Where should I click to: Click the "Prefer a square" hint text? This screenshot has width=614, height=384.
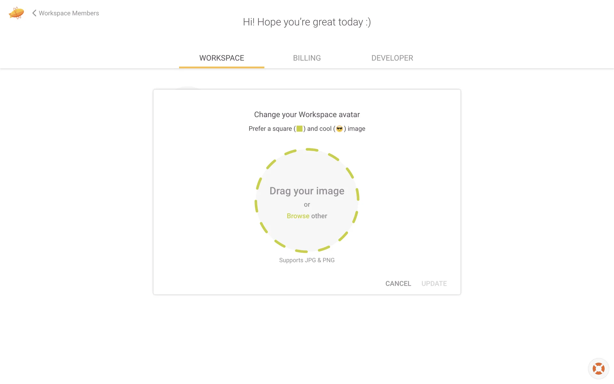coord(270,129)
